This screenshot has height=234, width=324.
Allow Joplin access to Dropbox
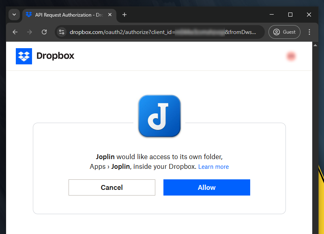tap(207, 187)
